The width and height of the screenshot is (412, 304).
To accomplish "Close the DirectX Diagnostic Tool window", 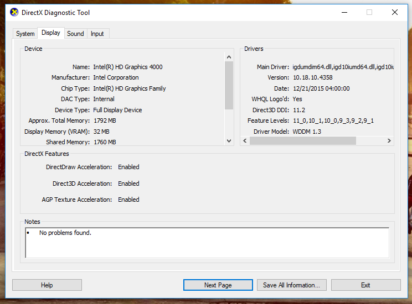I will click(395, 12).
